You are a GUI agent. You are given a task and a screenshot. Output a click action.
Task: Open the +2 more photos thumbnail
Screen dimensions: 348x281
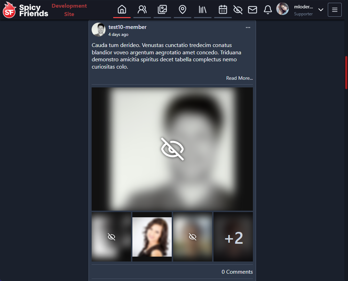point(233,237)
